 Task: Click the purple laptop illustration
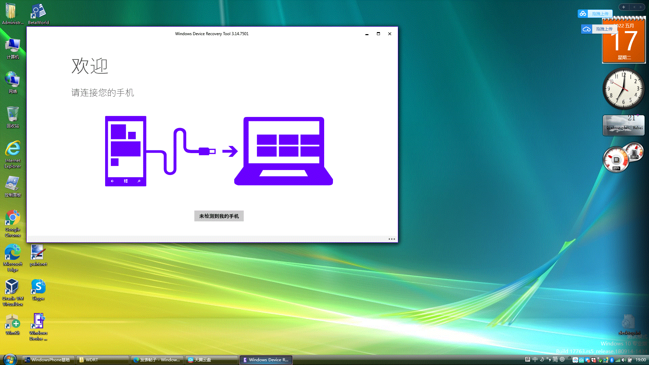pos(284,151)
